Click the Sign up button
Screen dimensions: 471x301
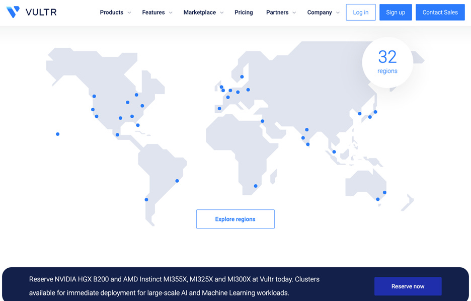tap(396, 12)
